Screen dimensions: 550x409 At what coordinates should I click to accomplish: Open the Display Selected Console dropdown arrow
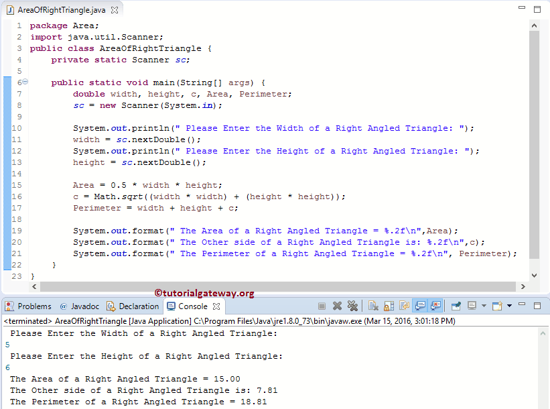[483, 306]
